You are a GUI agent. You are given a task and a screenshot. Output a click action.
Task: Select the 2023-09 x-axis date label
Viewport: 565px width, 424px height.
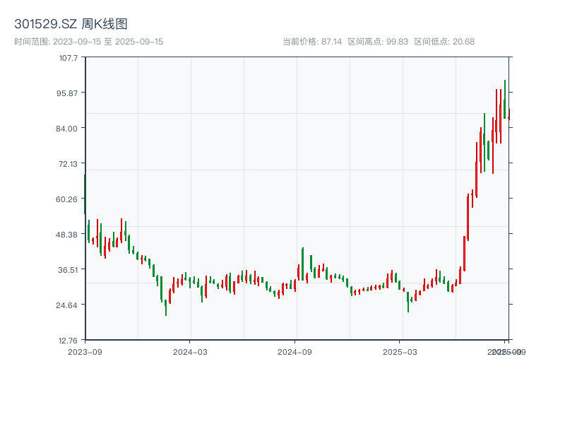coord(85,351)
